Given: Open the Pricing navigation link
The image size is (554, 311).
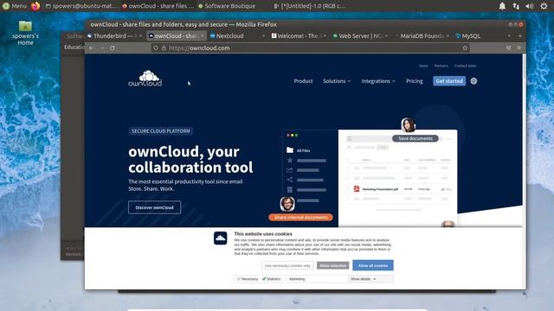Looking at the screenshot, I should (414, 81).
